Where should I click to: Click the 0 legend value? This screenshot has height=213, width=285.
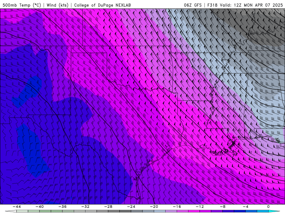[x=269, y=207]
